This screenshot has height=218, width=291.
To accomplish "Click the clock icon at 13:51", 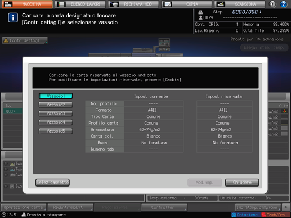I will tap(3, 215).
